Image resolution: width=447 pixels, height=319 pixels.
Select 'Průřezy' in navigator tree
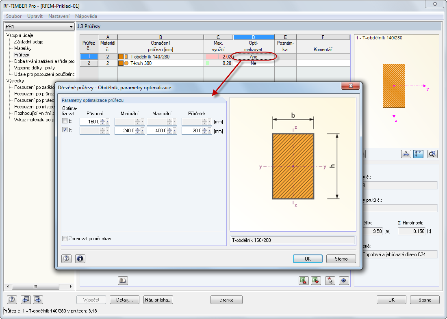pyautogui.click(x=22, y=55)
